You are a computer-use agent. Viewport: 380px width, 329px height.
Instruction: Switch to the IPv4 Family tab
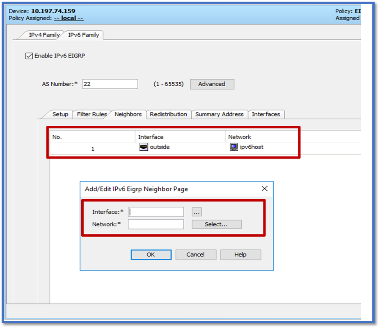pyautogui.click(x=44, y=35)
